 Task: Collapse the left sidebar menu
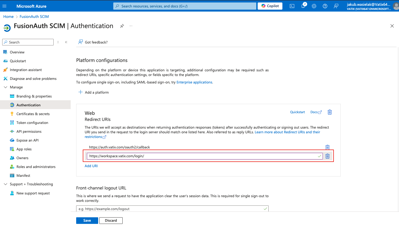tap(66, 42)
